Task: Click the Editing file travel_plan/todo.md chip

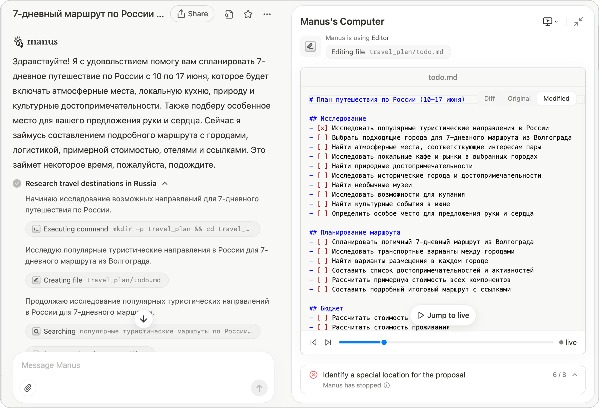Action: point(388,52)
